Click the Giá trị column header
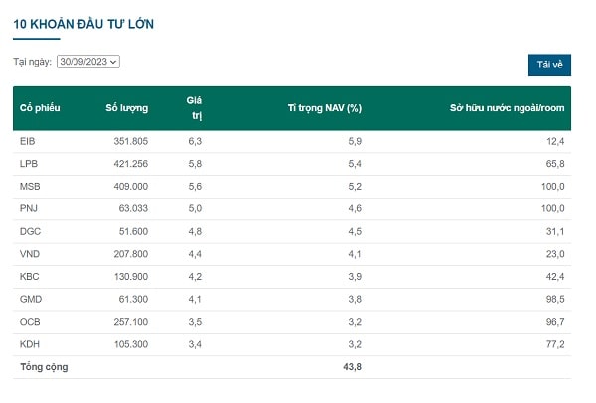This screenshot has height=403, width=596. pos(194,108)
